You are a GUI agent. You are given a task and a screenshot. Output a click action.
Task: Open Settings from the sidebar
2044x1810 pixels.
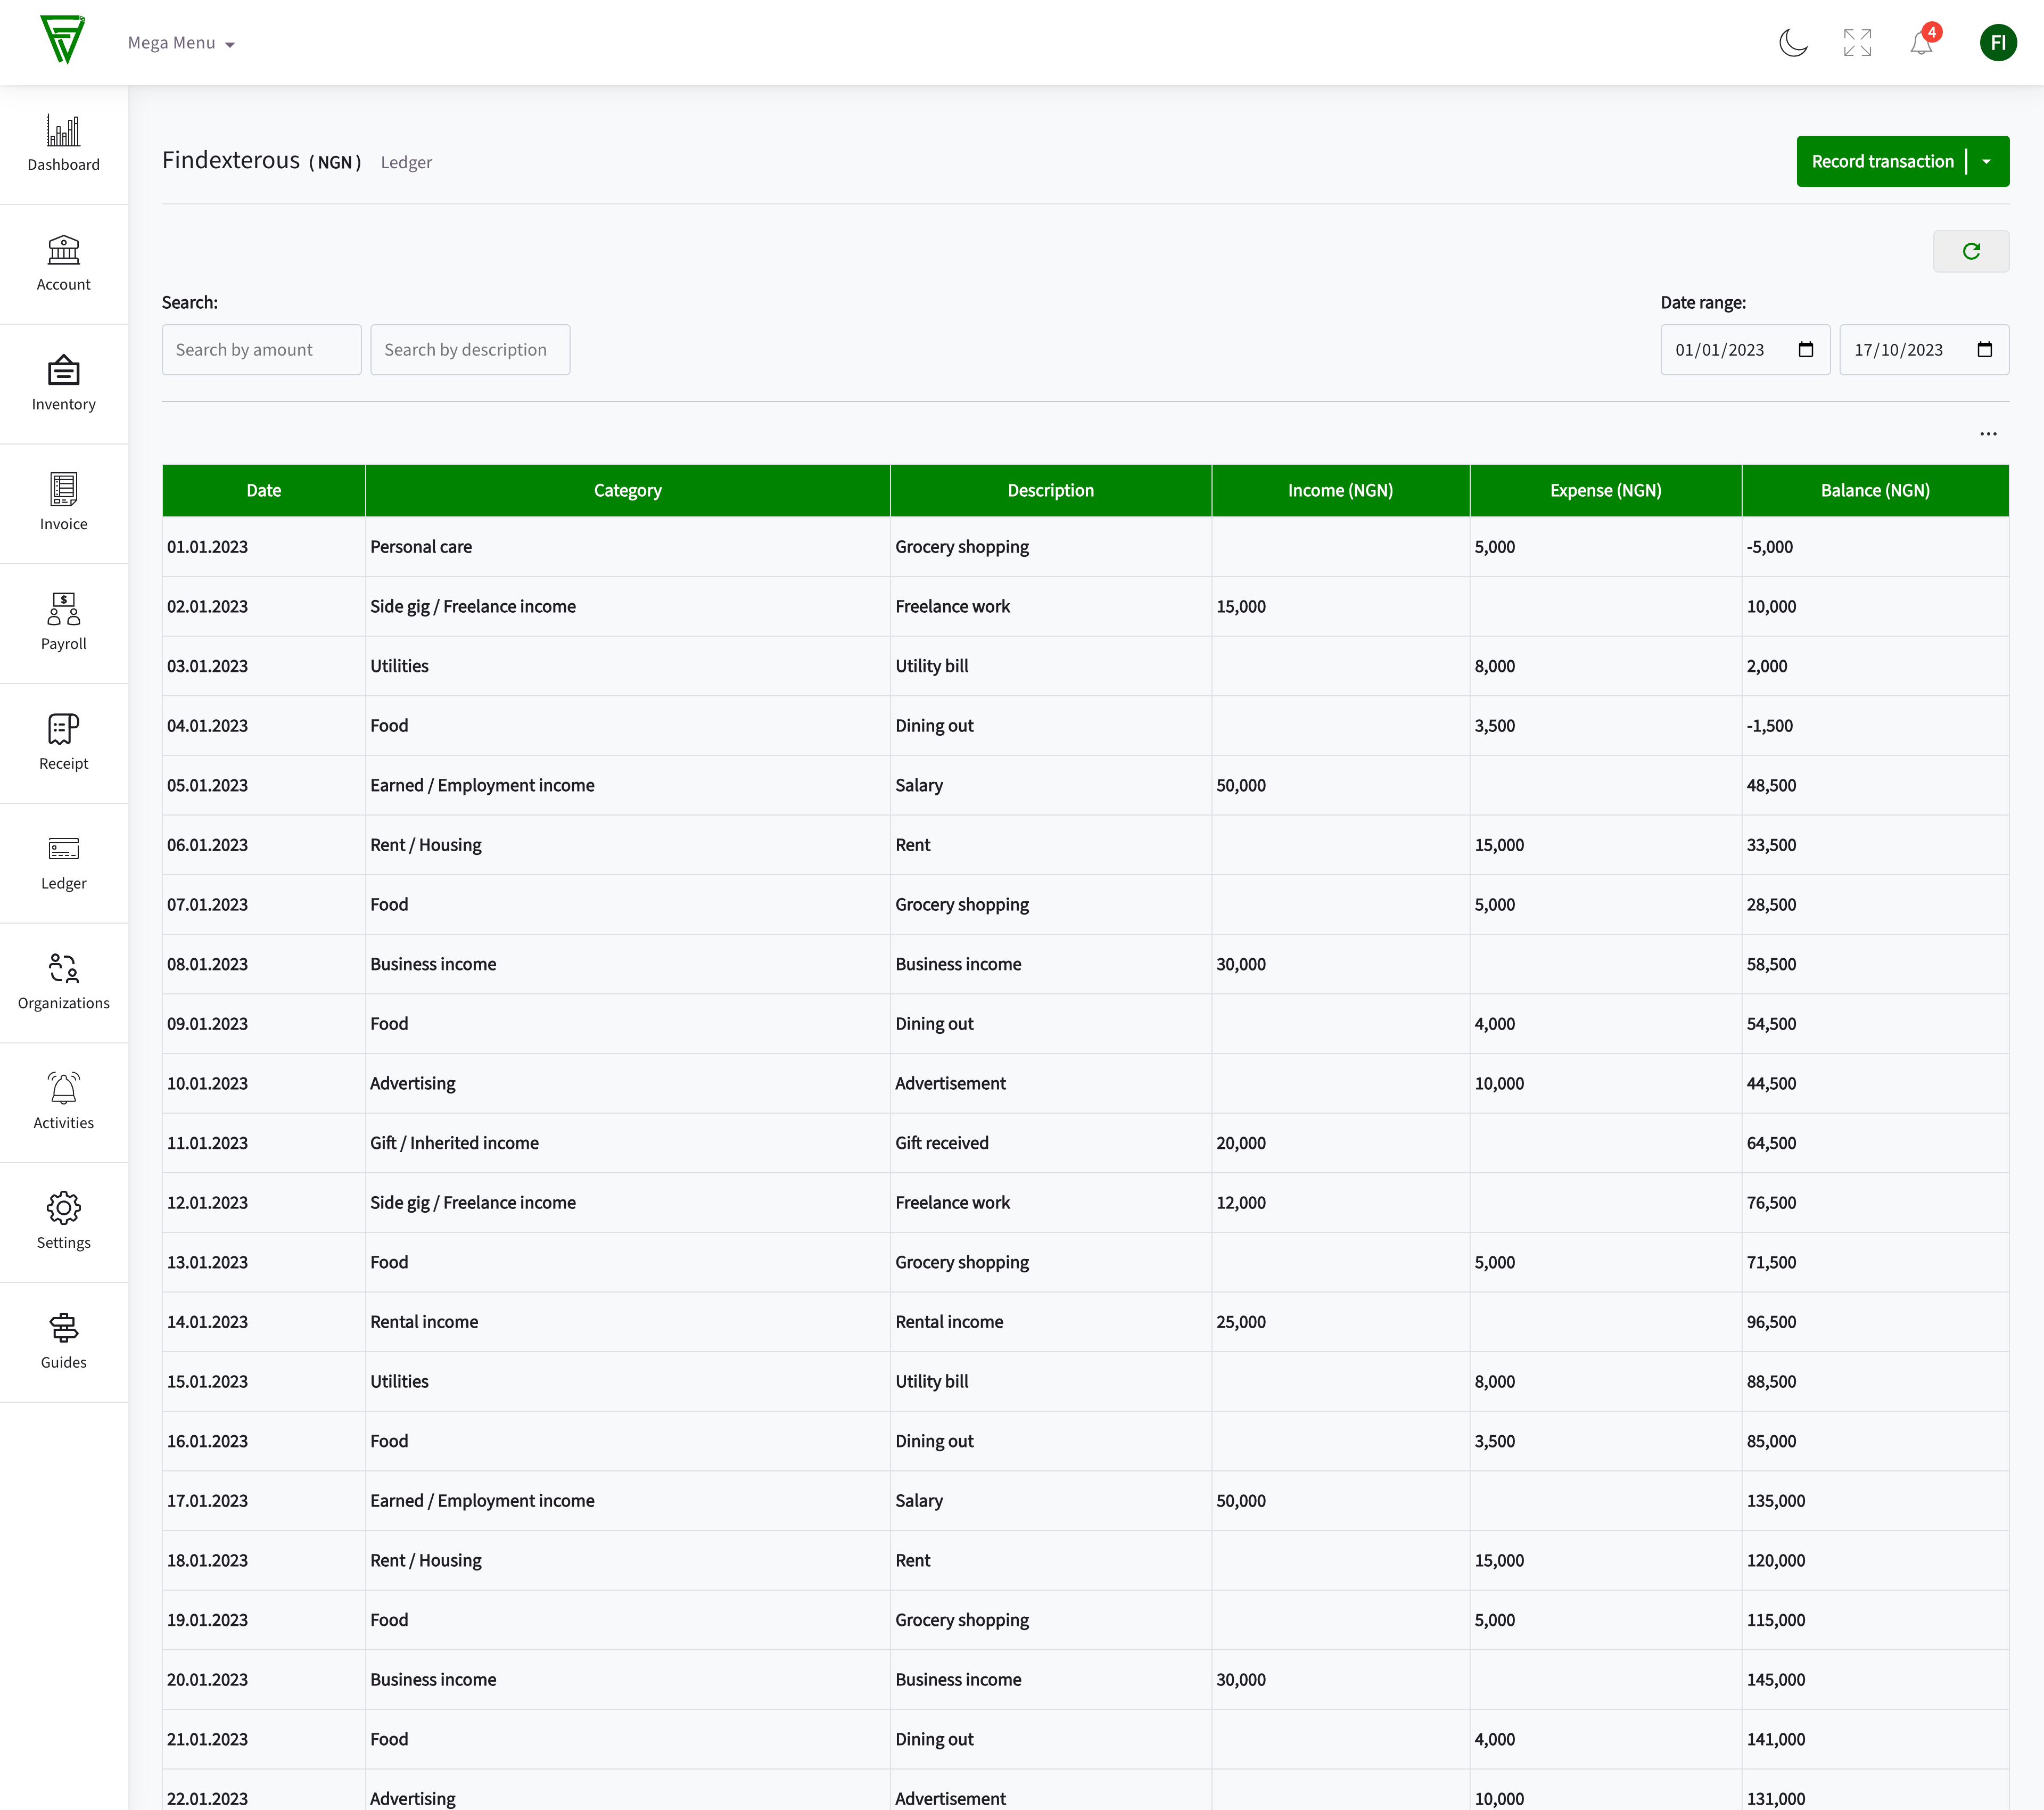63,1222
